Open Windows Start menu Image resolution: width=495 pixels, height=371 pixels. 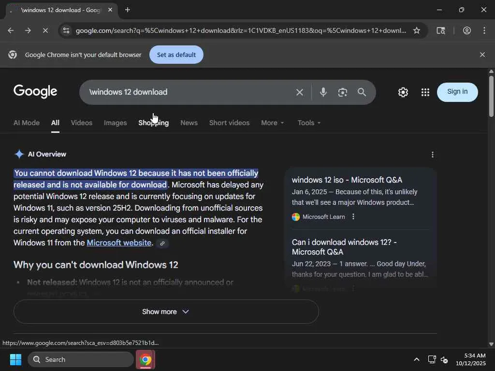tap(15, 359)
